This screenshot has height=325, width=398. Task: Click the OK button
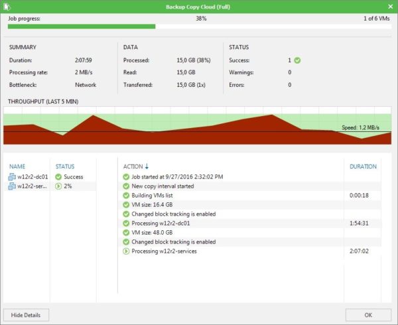[368, 315]
